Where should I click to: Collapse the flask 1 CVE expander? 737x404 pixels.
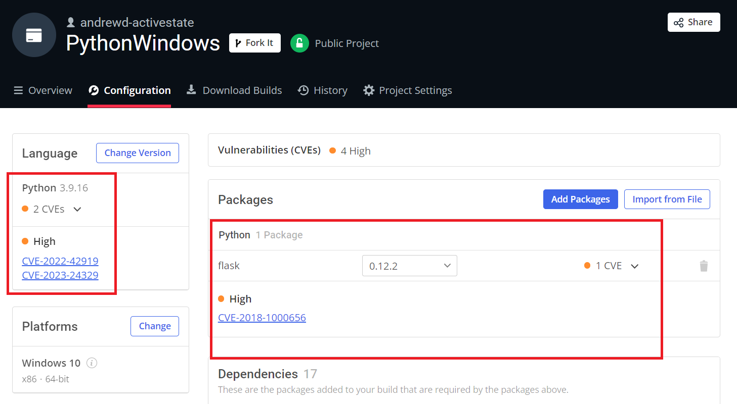635,266
